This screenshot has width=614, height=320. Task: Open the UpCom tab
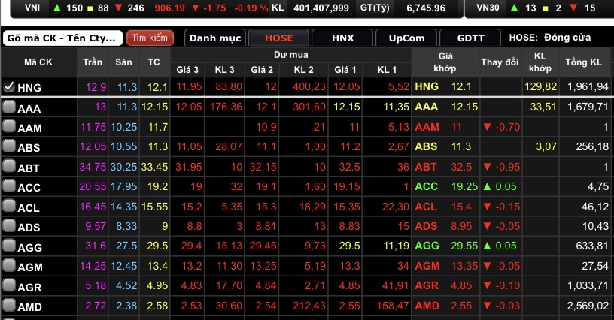coord(406,38)
